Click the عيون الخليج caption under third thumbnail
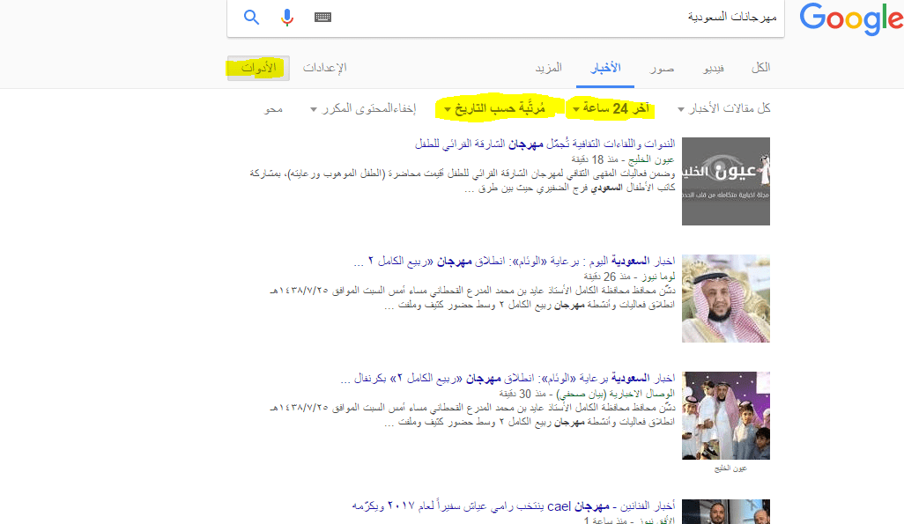Image resolution: width=904 pixels, height=524 pixels. click(x=730, y=469)
